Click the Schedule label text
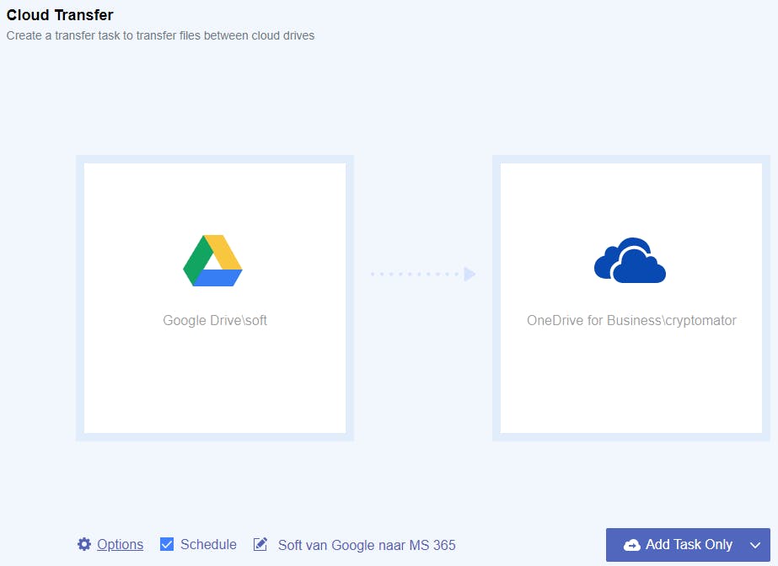The width and height of the screenshot is (778, 566). click(x=208, y=544)
